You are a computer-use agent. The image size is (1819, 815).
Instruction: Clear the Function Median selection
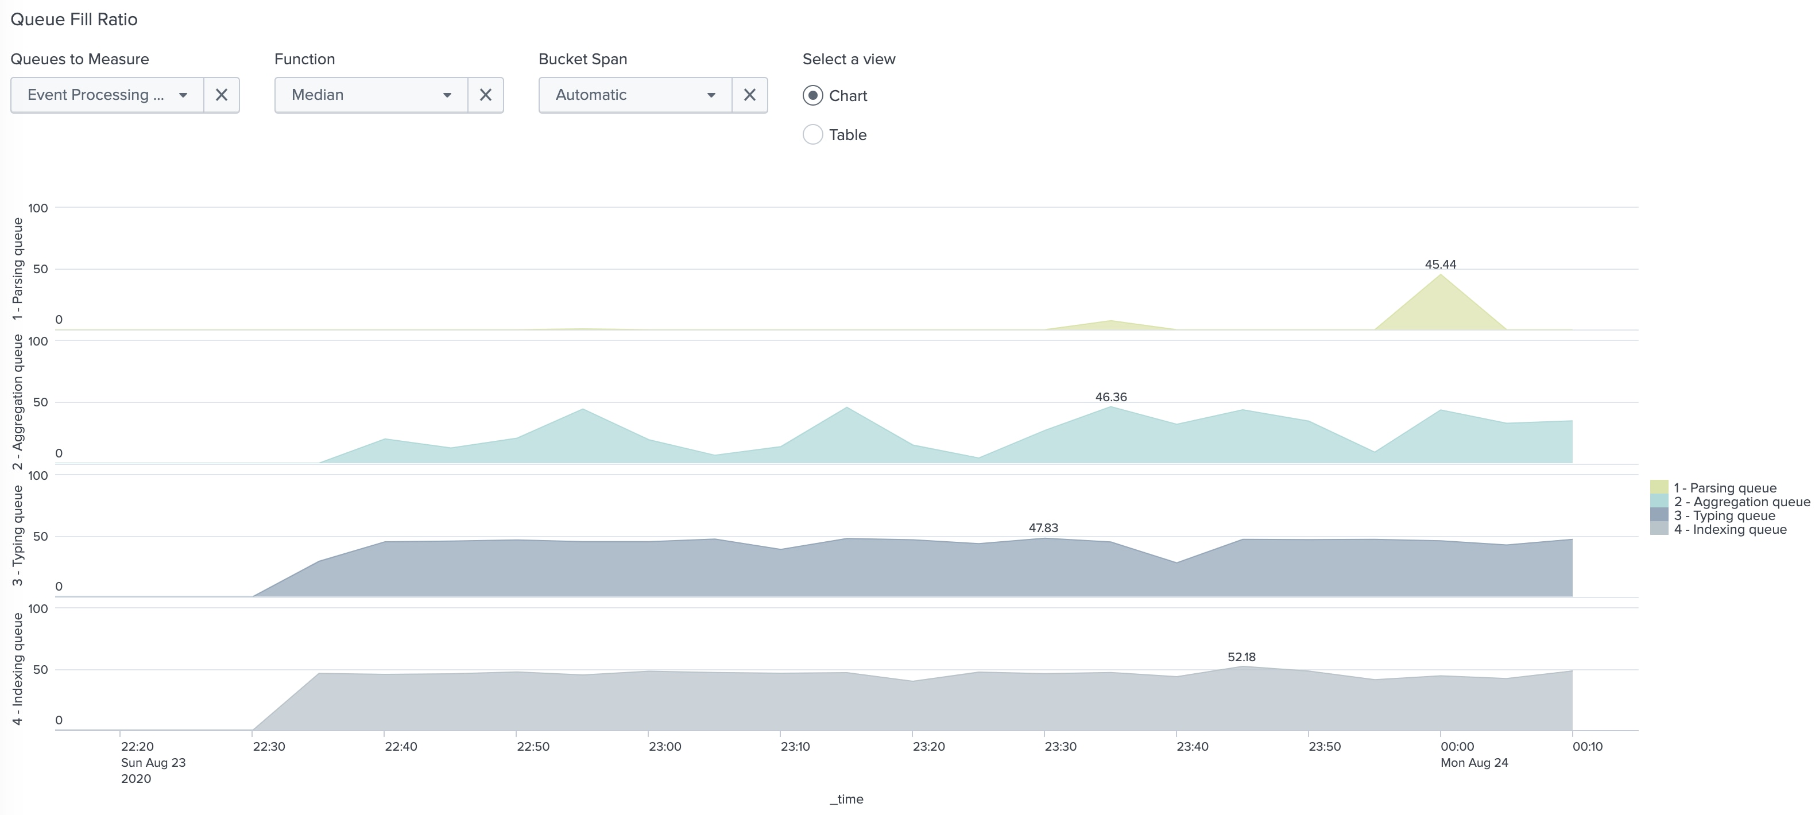click(x=486, y=95)
